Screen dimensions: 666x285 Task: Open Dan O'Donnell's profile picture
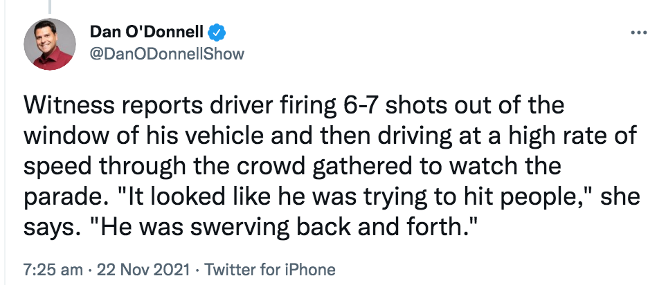click(x=50, y=44)
